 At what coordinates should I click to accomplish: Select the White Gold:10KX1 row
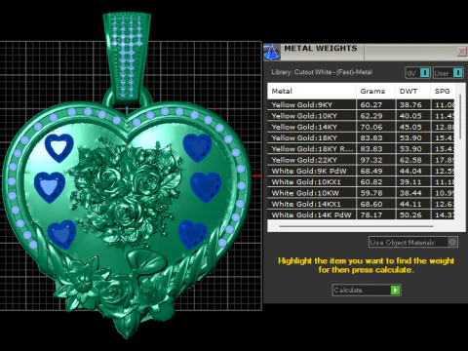[361, 182]
